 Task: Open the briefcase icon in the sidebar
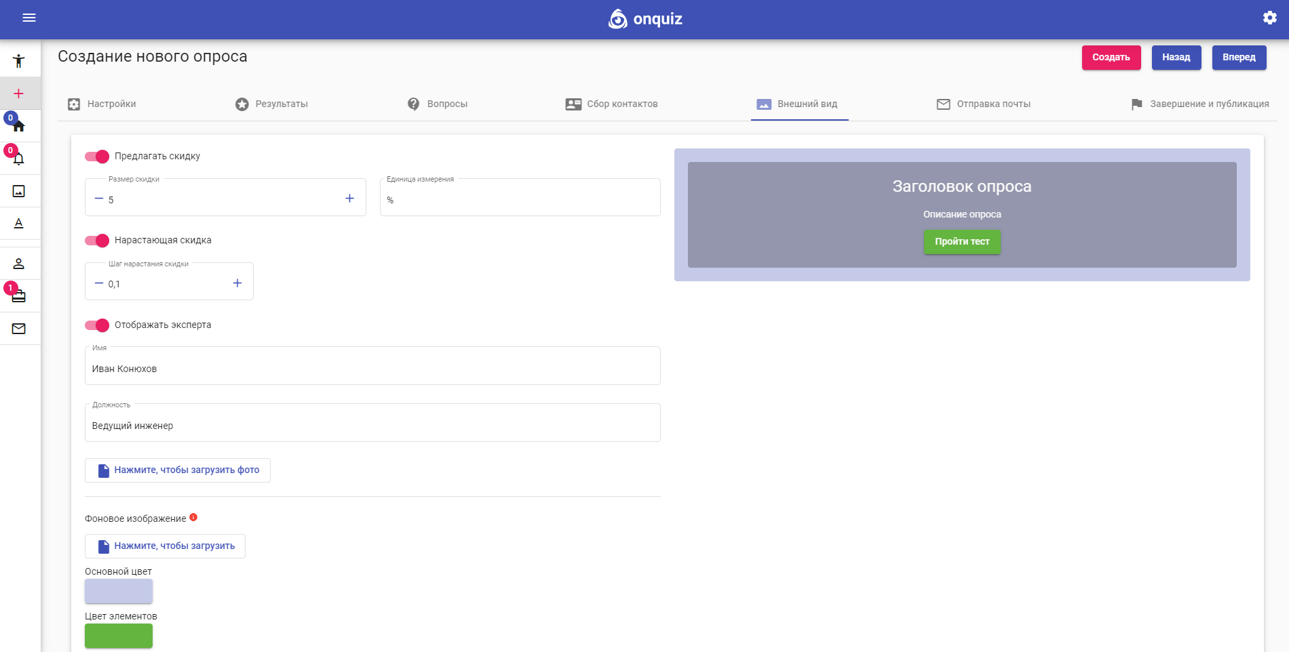19,296
